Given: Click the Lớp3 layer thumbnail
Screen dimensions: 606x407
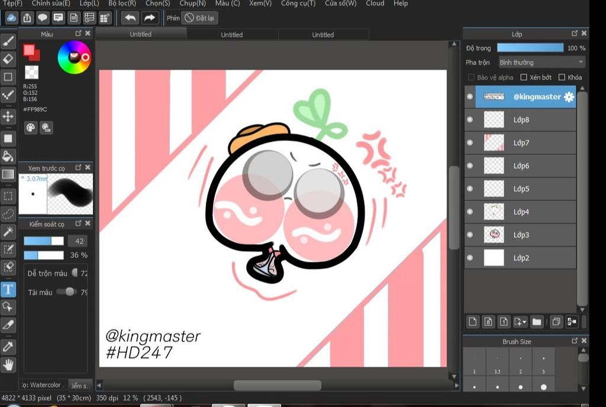Looking at the screenshot, I should (494, 235).
